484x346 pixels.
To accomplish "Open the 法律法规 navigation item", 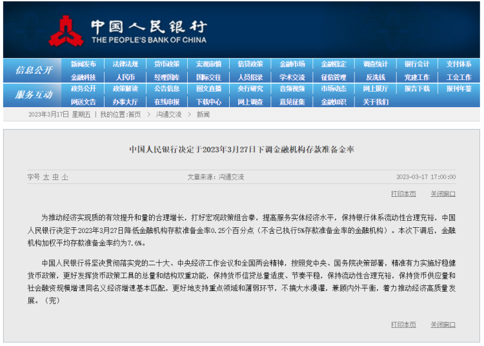I will (x=125, y=64).
